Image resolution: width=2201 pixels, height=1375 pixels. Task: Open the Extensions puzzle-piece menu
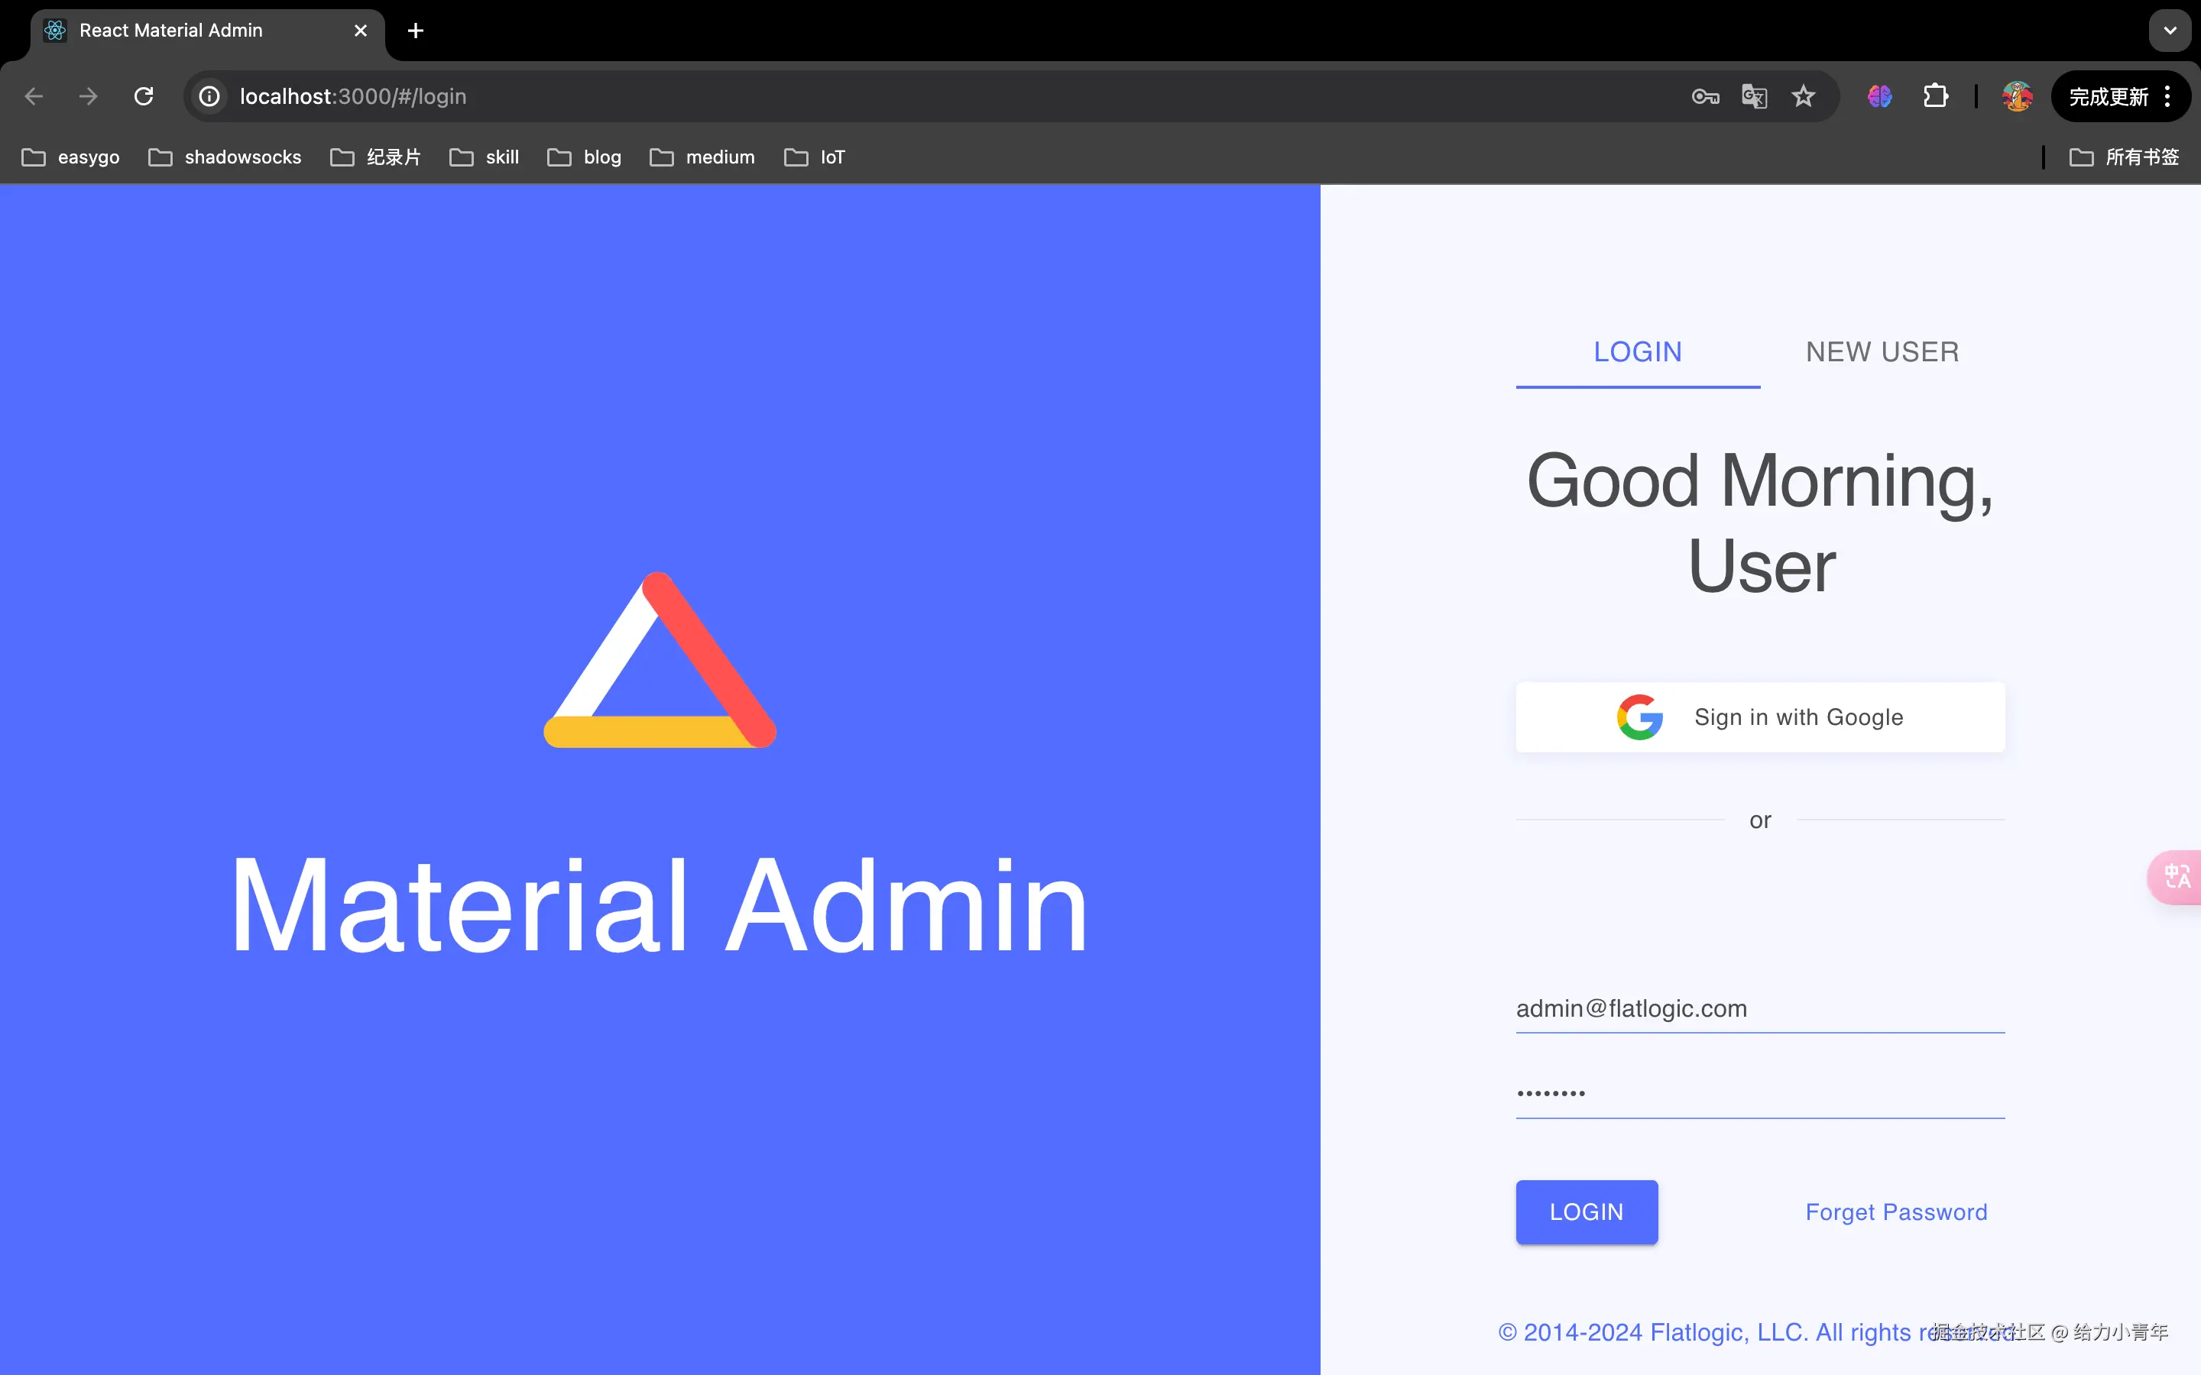point(1935,96)
